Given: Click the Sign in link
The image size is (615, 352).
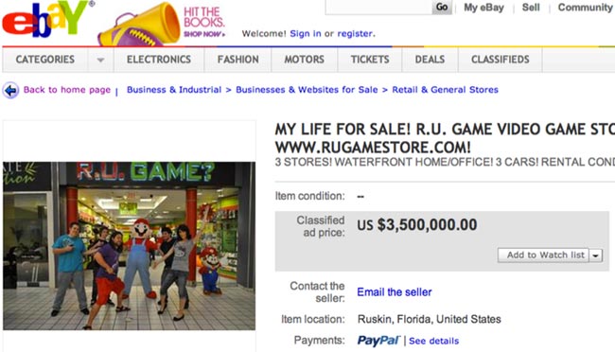Looking at the screenshot, I should pyautogui.click(x=306, y=34).
